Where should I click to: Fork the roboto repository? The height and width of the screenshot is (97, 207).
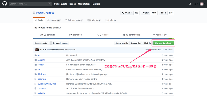163,13
